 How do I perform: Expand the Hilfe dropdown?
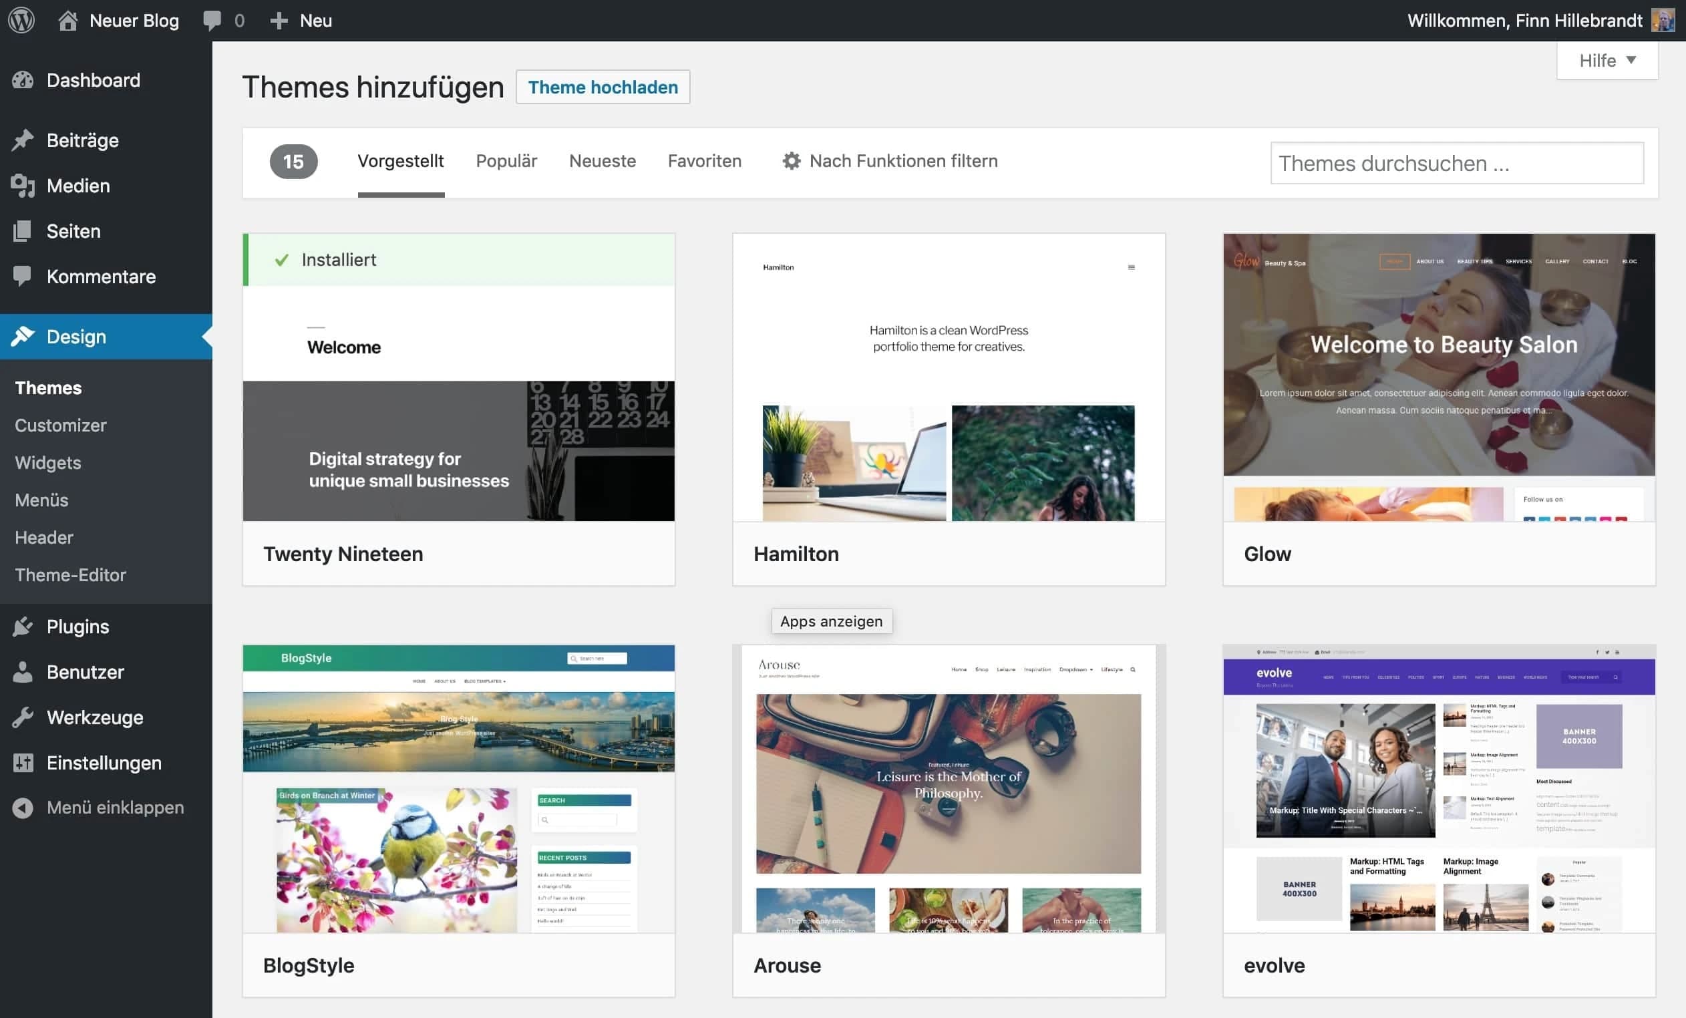[1607, 60]
